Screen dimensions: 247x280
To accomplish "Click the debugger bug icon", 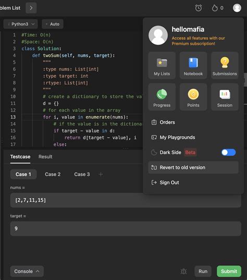I will (183, 271).
